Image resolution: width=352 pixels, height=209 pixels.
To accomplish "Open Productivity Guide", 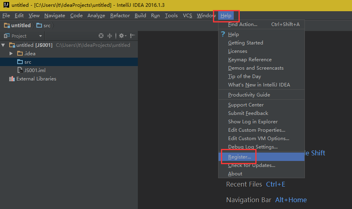I will [x=262, y=95].
